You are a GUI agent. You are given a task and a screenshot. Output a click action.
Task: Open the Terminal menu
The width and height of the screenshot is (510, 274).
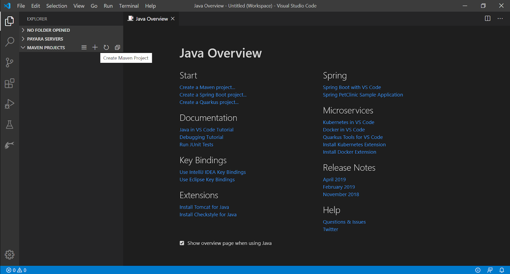click(x=129, y=6)
